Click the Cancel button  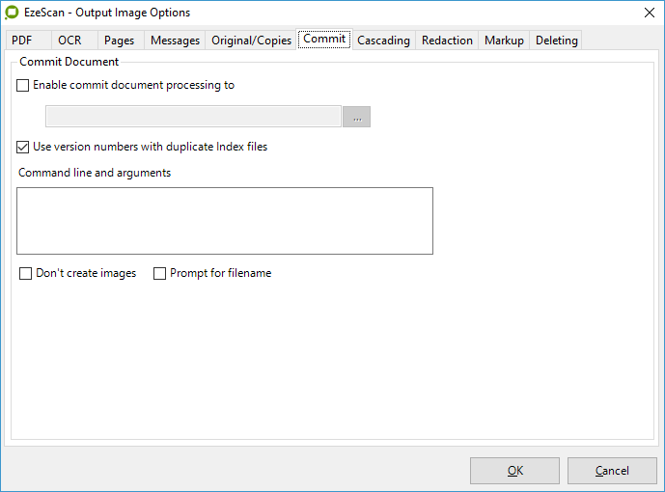tap(612, 471)
